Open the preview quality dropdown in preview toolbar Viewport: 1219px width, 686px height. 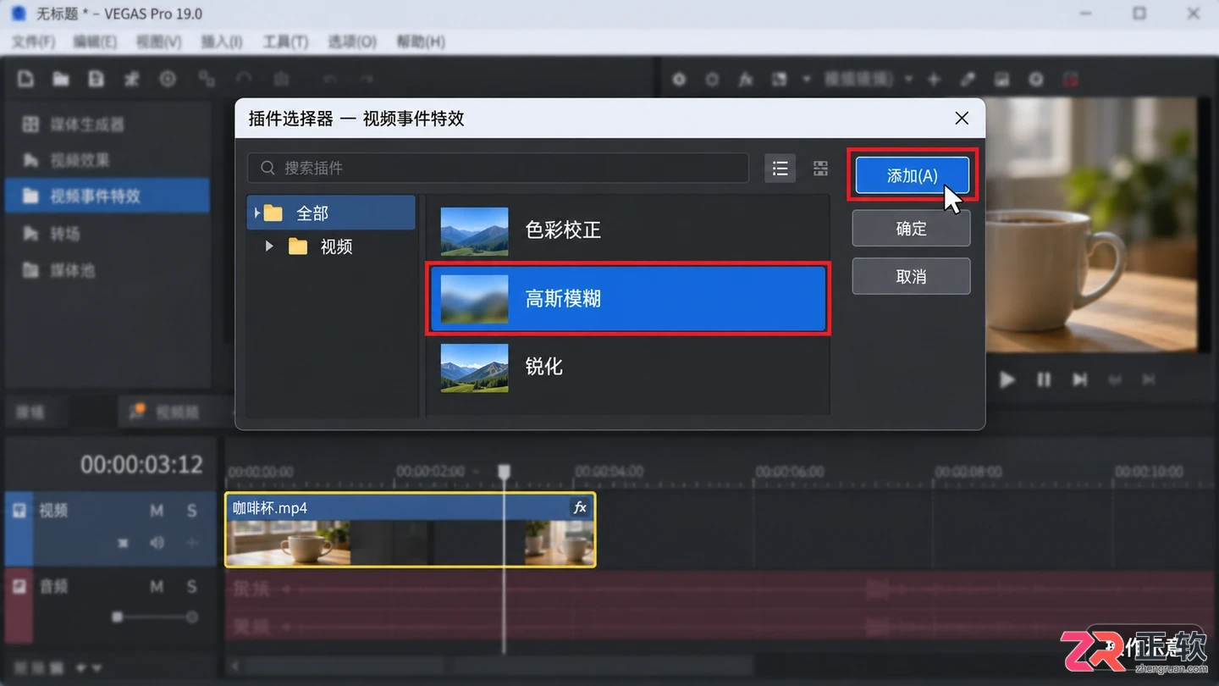[868, 79]
